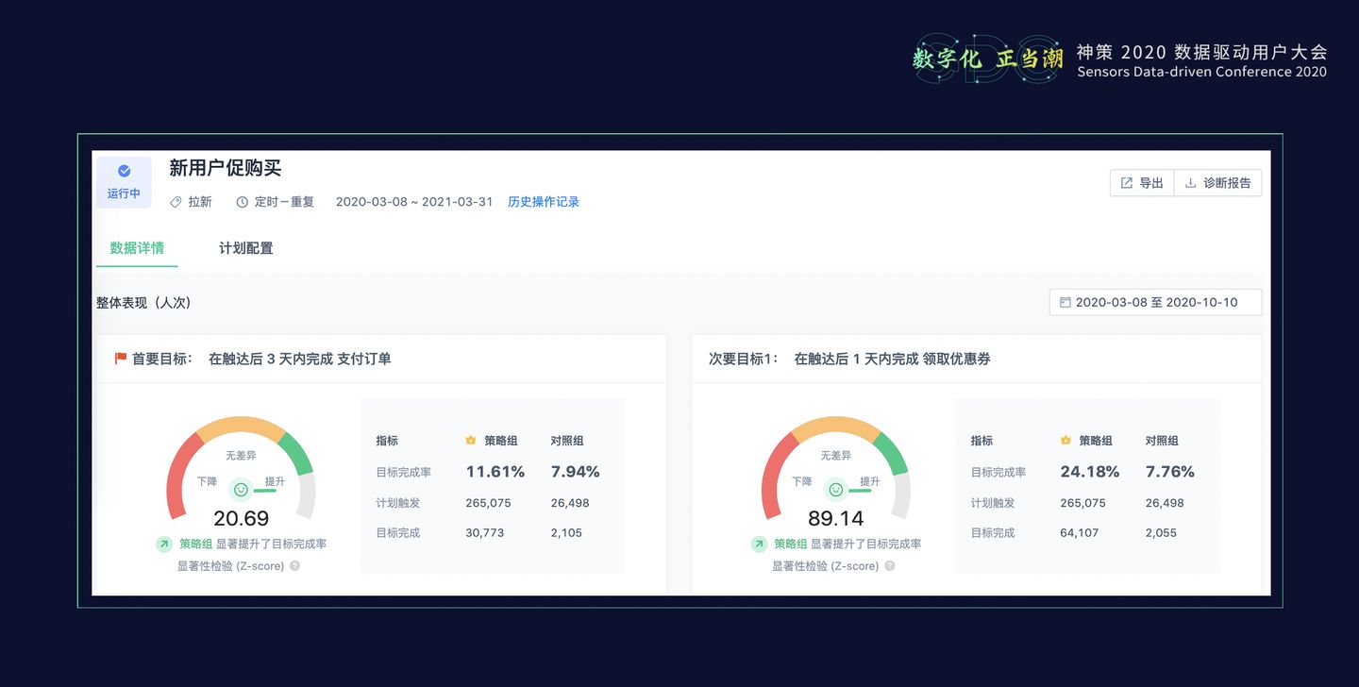Click the 拉新 tag label
This screenshot has height=687, width=1359.
click(x=200, y=202)
